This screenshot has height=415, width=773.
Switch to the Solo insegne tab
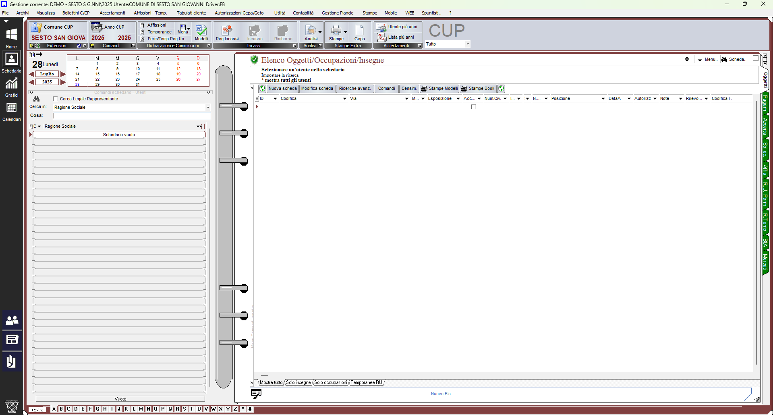tap(298, 382)
